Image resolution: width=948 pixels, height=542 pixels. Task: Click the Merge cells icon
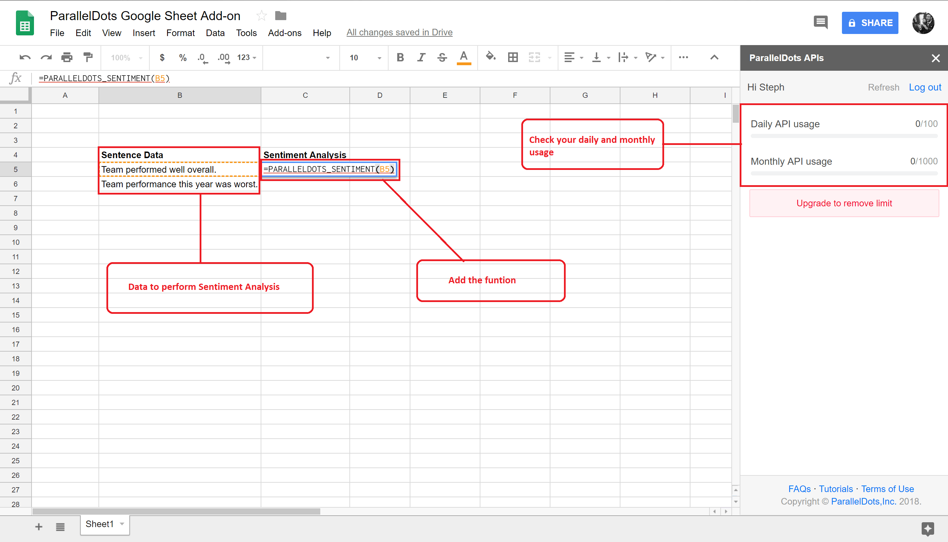(x=534, y=57)
